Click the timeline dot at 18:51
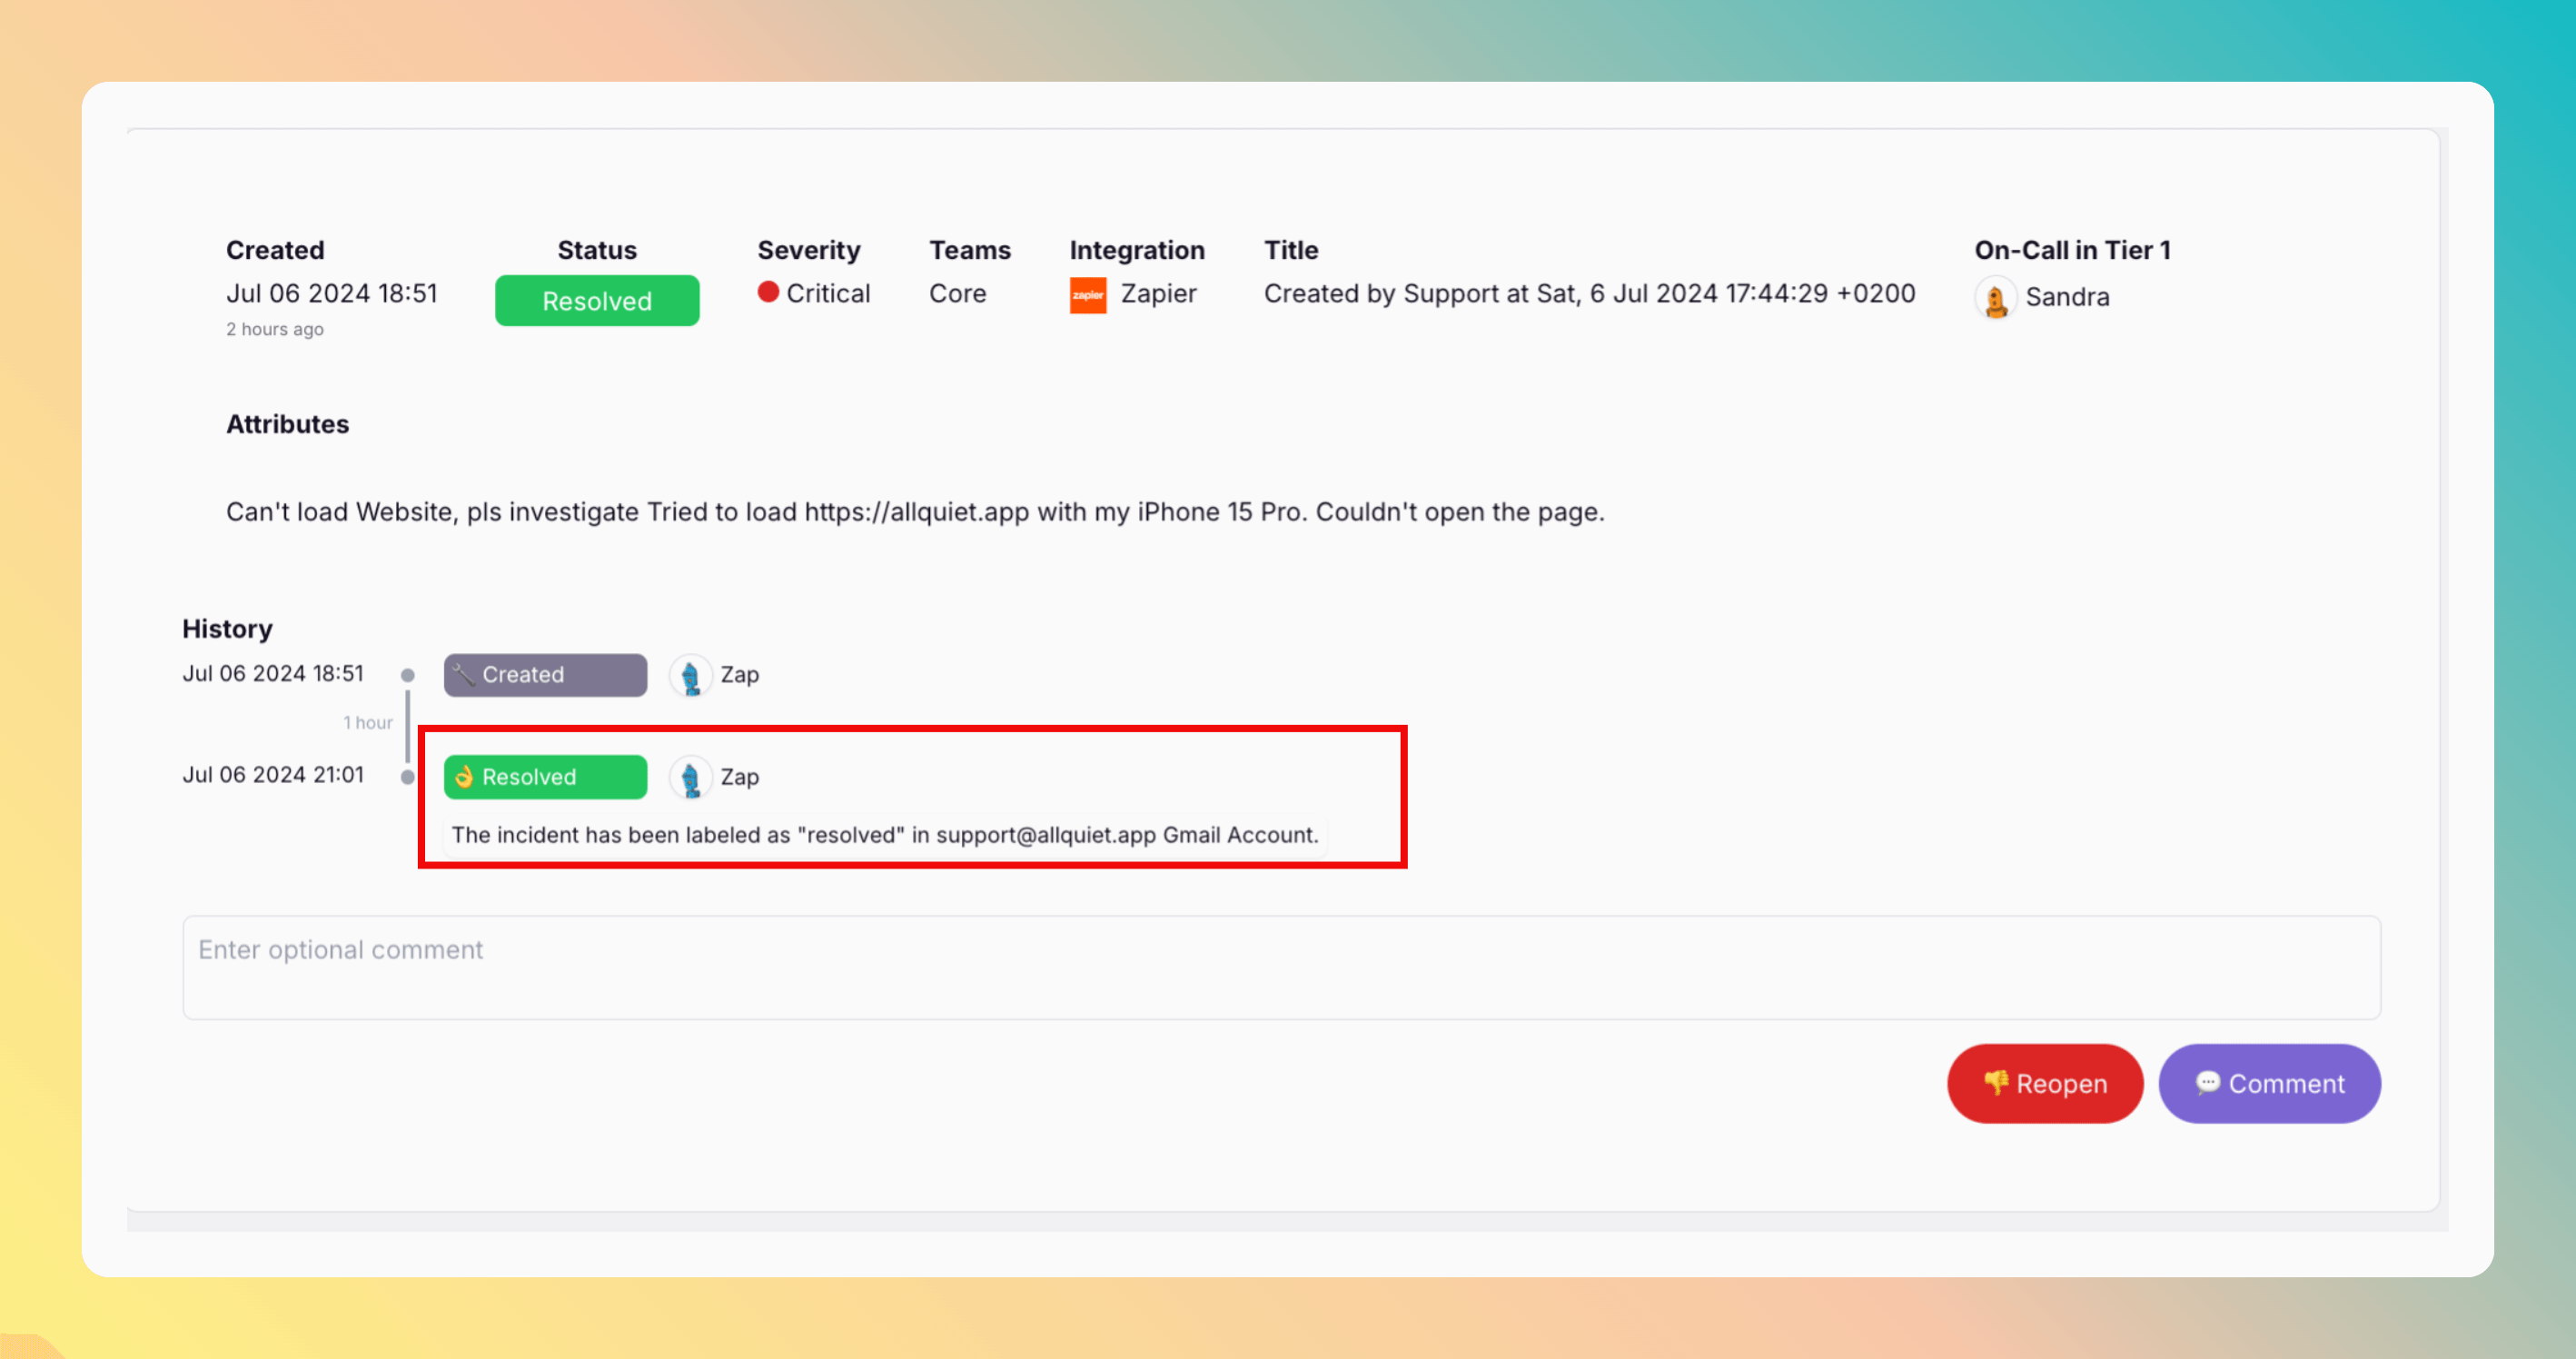The image size is (2576, 1359). 407,676
